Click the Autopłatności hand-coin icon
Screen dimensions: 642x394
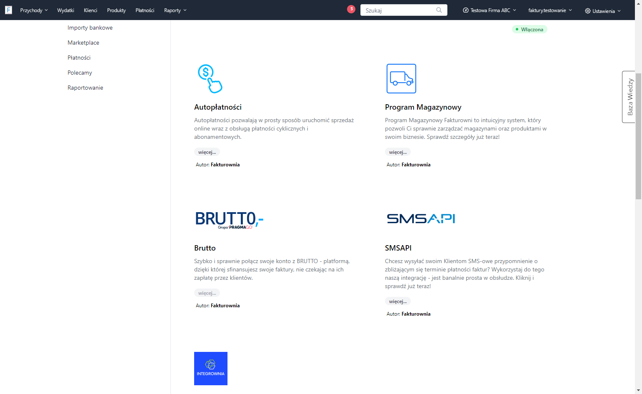click(x=210, y=78)
